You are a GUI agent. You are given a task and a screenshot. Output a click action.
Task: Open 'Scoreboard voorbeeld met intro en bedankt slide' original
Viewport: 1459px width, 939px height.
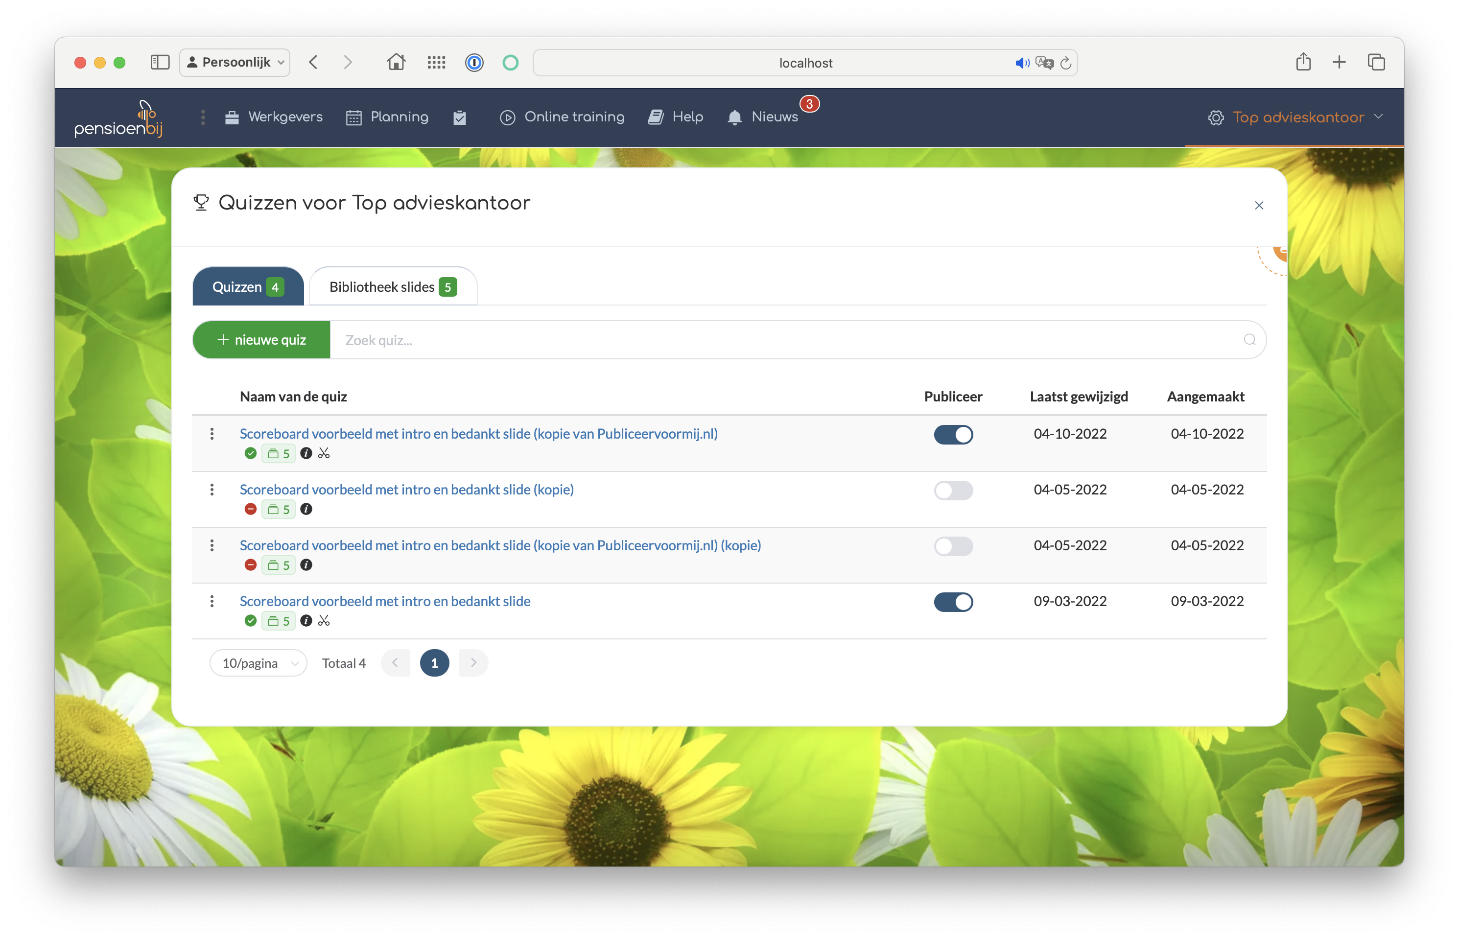click(x=385, y=601)
